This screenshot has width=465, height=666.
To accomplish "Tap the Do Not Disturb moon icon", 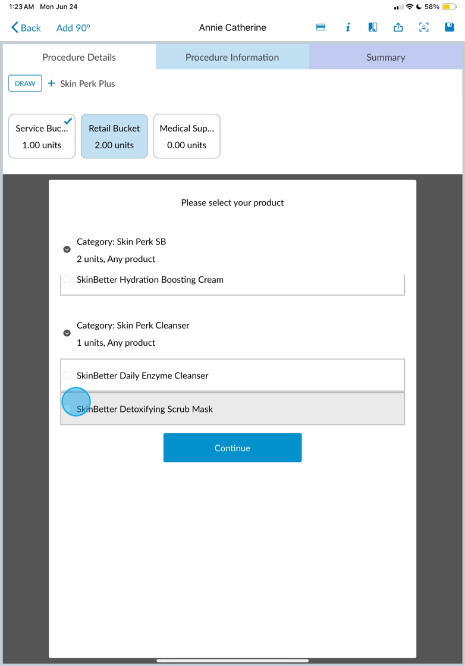I will (x=419, y=7).
